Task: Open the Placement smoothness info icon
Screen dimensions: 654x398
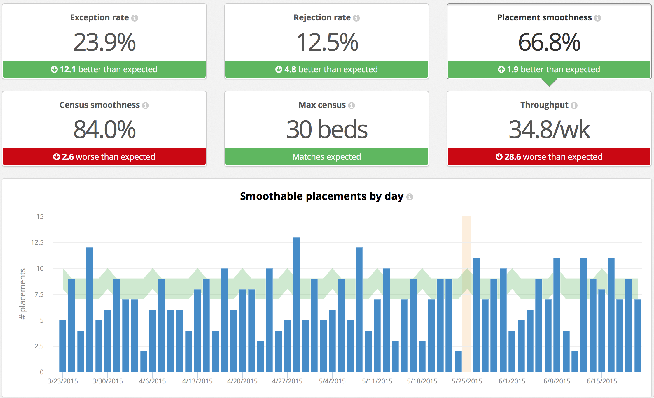Action: coord(597,18)
